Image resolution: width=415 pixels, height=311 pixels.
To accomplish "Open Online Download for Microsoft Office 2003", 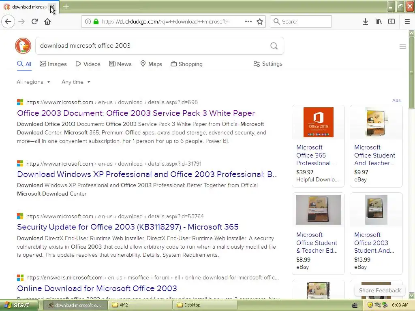I will 97,288.
